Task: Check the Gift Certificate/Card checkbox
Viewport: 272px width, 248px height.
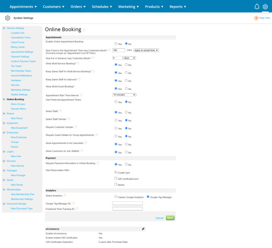Action: pyautogui.click(x=116, y=178)
